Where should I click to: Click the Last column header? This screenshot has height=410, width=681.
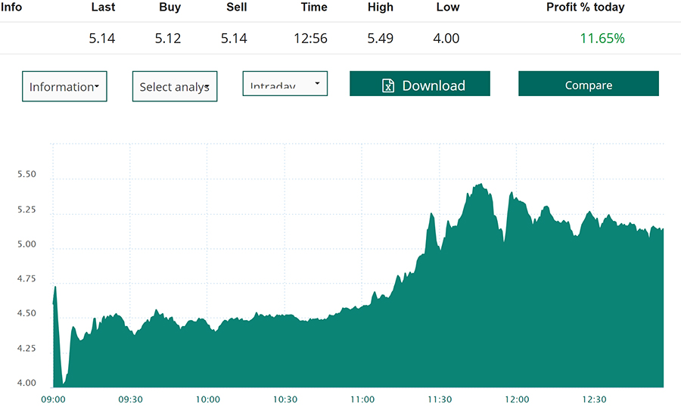click(102, 8)
